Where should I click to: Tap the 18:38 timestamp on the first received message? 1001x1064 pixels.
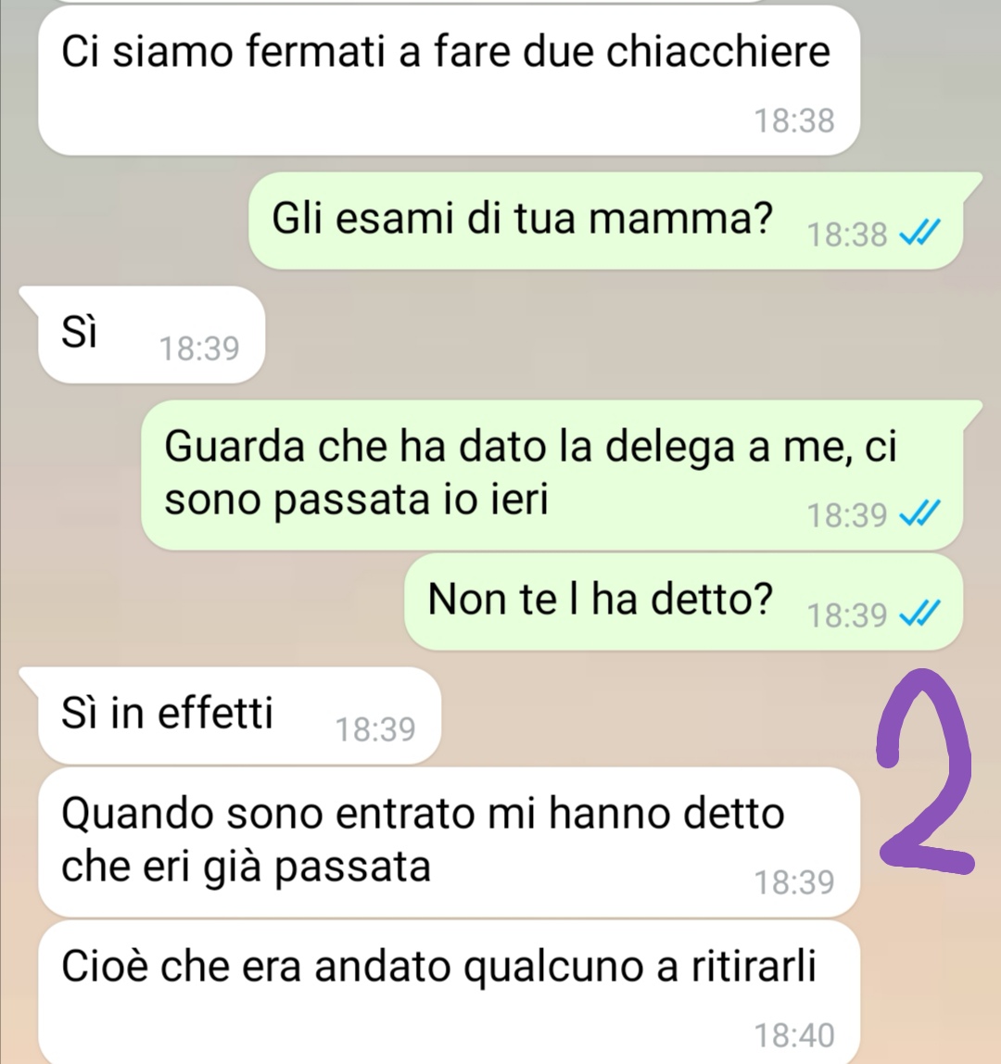point(794,120)
